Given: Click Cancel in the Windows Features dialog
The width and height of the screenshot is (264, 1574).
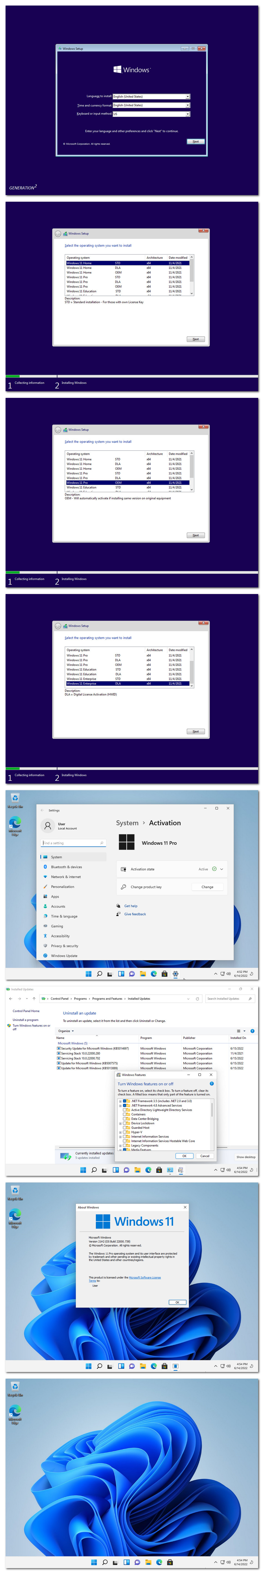Looking at the screenshot, I should coord(205,1156).
